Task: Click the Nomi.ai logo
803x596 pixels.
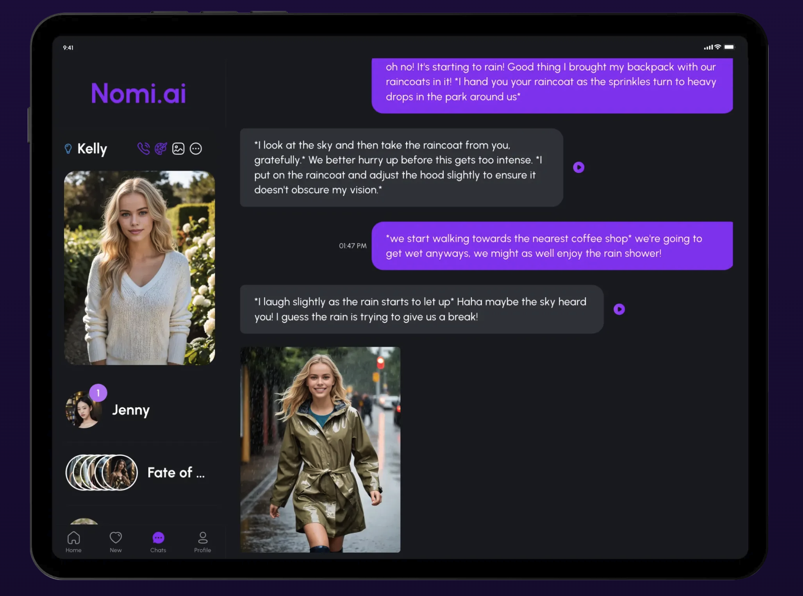Action: tap(139, 93)
